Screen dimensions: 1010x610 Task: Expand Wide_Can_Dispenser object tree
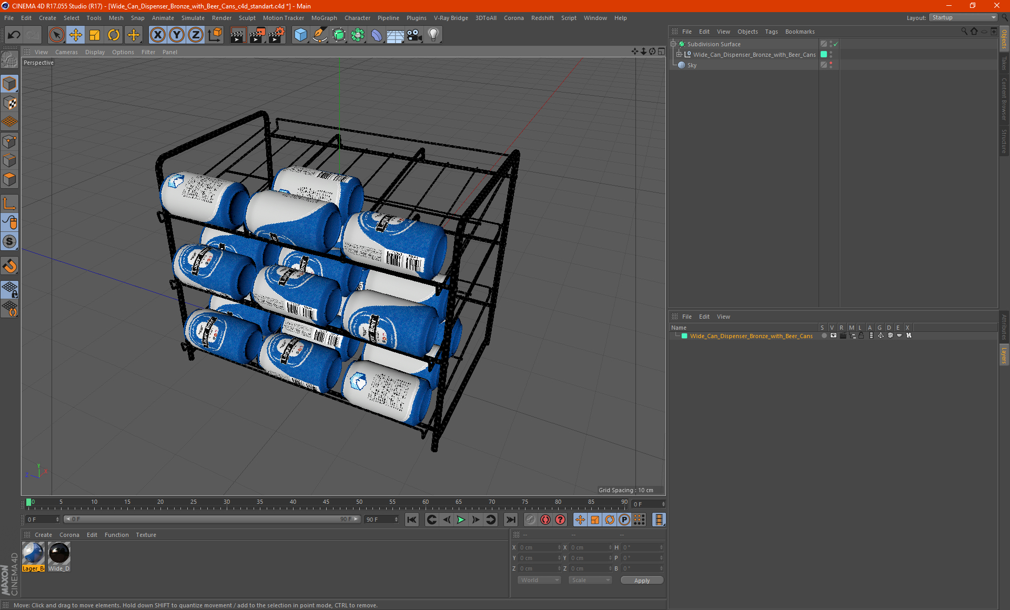pyautogui.click(x=679, y=54)
